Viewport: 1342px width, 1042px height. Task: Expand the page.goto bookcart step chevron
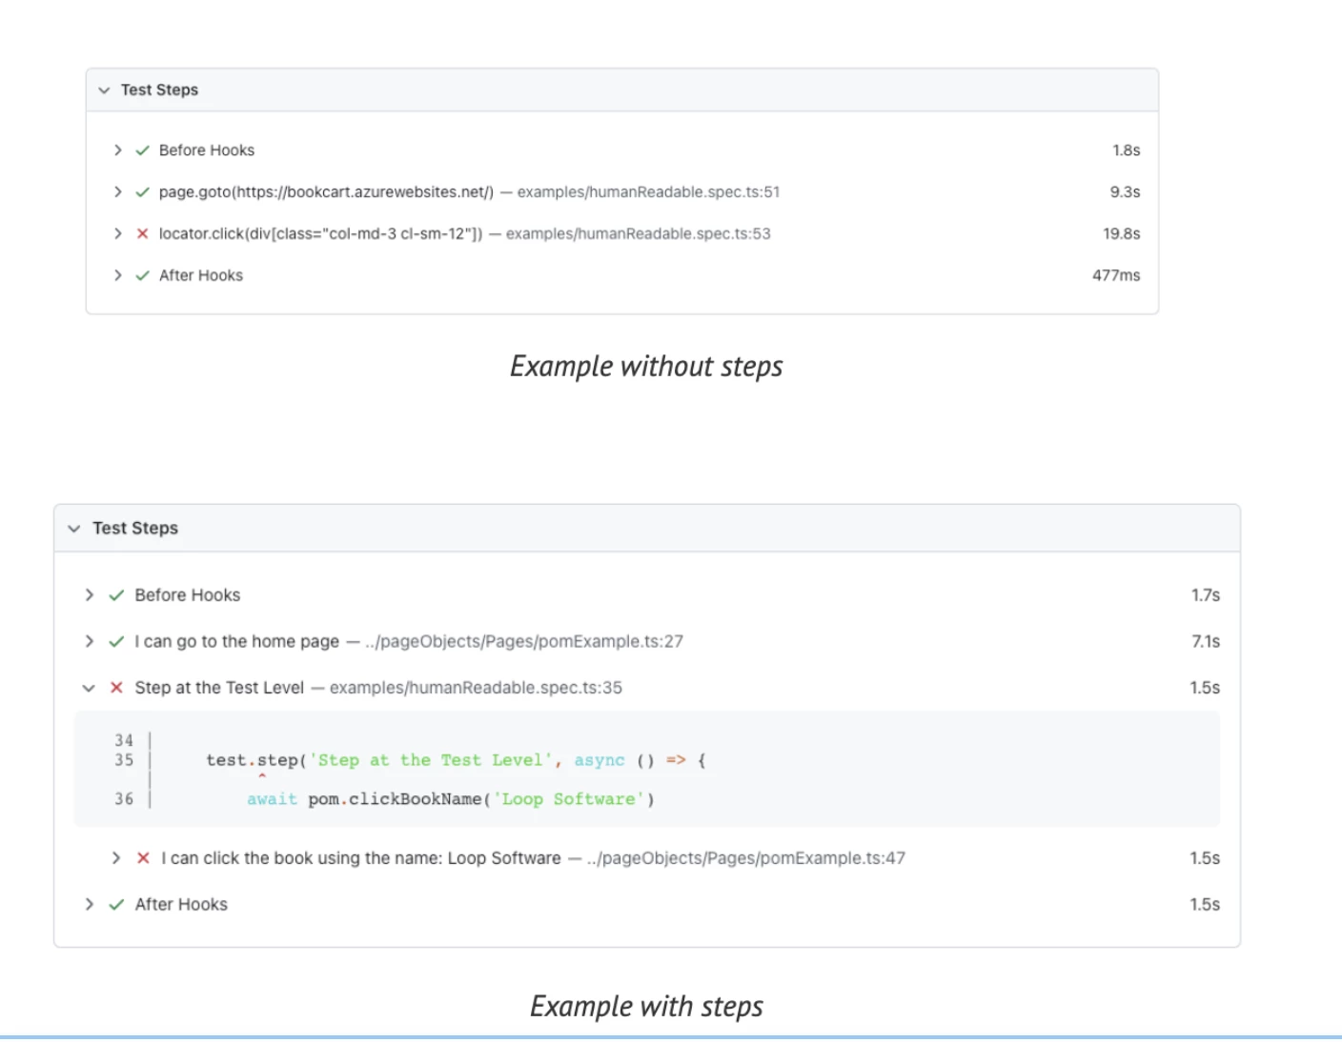pyautogui.click(x=118, y=192)
